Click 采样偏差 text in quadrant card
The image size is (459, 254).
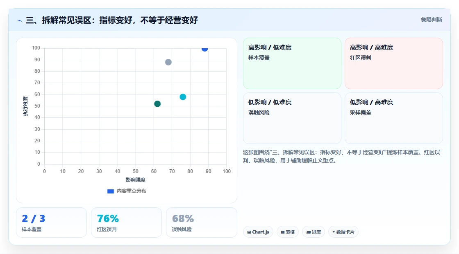(x=360, y=112)
